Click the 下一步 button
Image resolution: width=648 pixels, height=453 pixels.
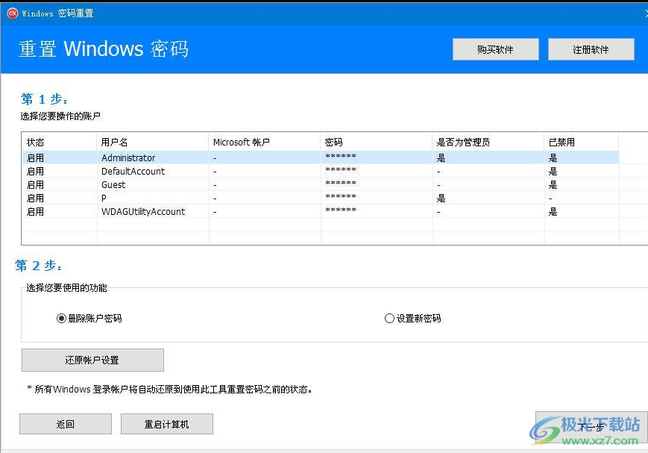click(591, 427)
